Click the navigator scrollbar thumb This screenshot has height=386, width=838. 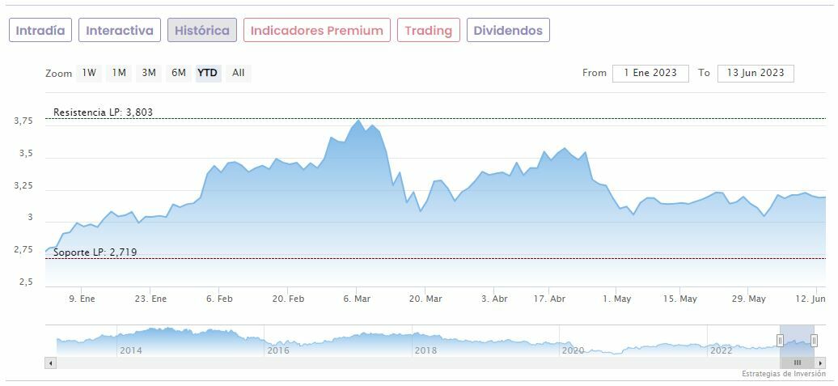click(797, 363)
